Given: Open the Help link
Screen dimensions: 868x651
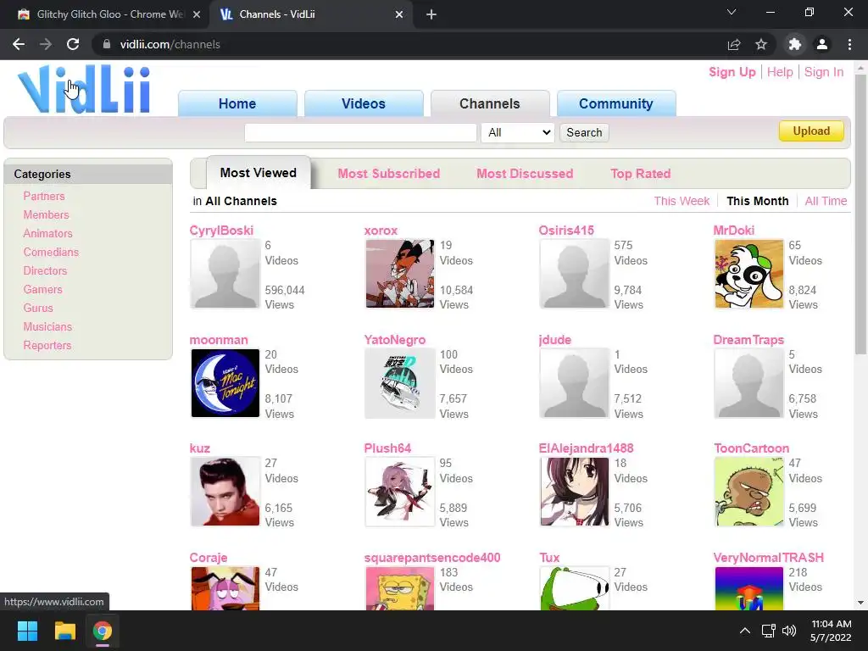Looking at the screenshot, I should click(780, 72).
